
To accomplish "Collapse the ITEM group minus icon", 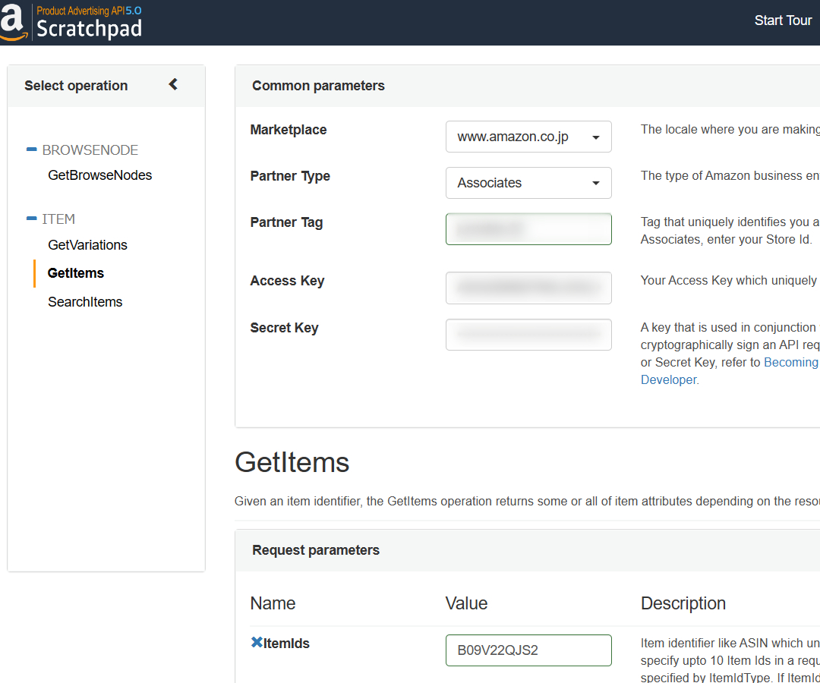I will point(32,219).
